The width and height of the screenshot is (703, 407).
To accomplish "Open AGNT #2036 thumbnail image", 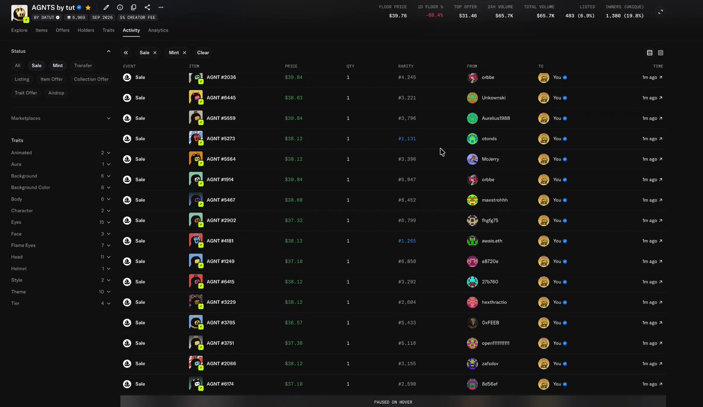I will pyautogui.click(x=196, y=77).
